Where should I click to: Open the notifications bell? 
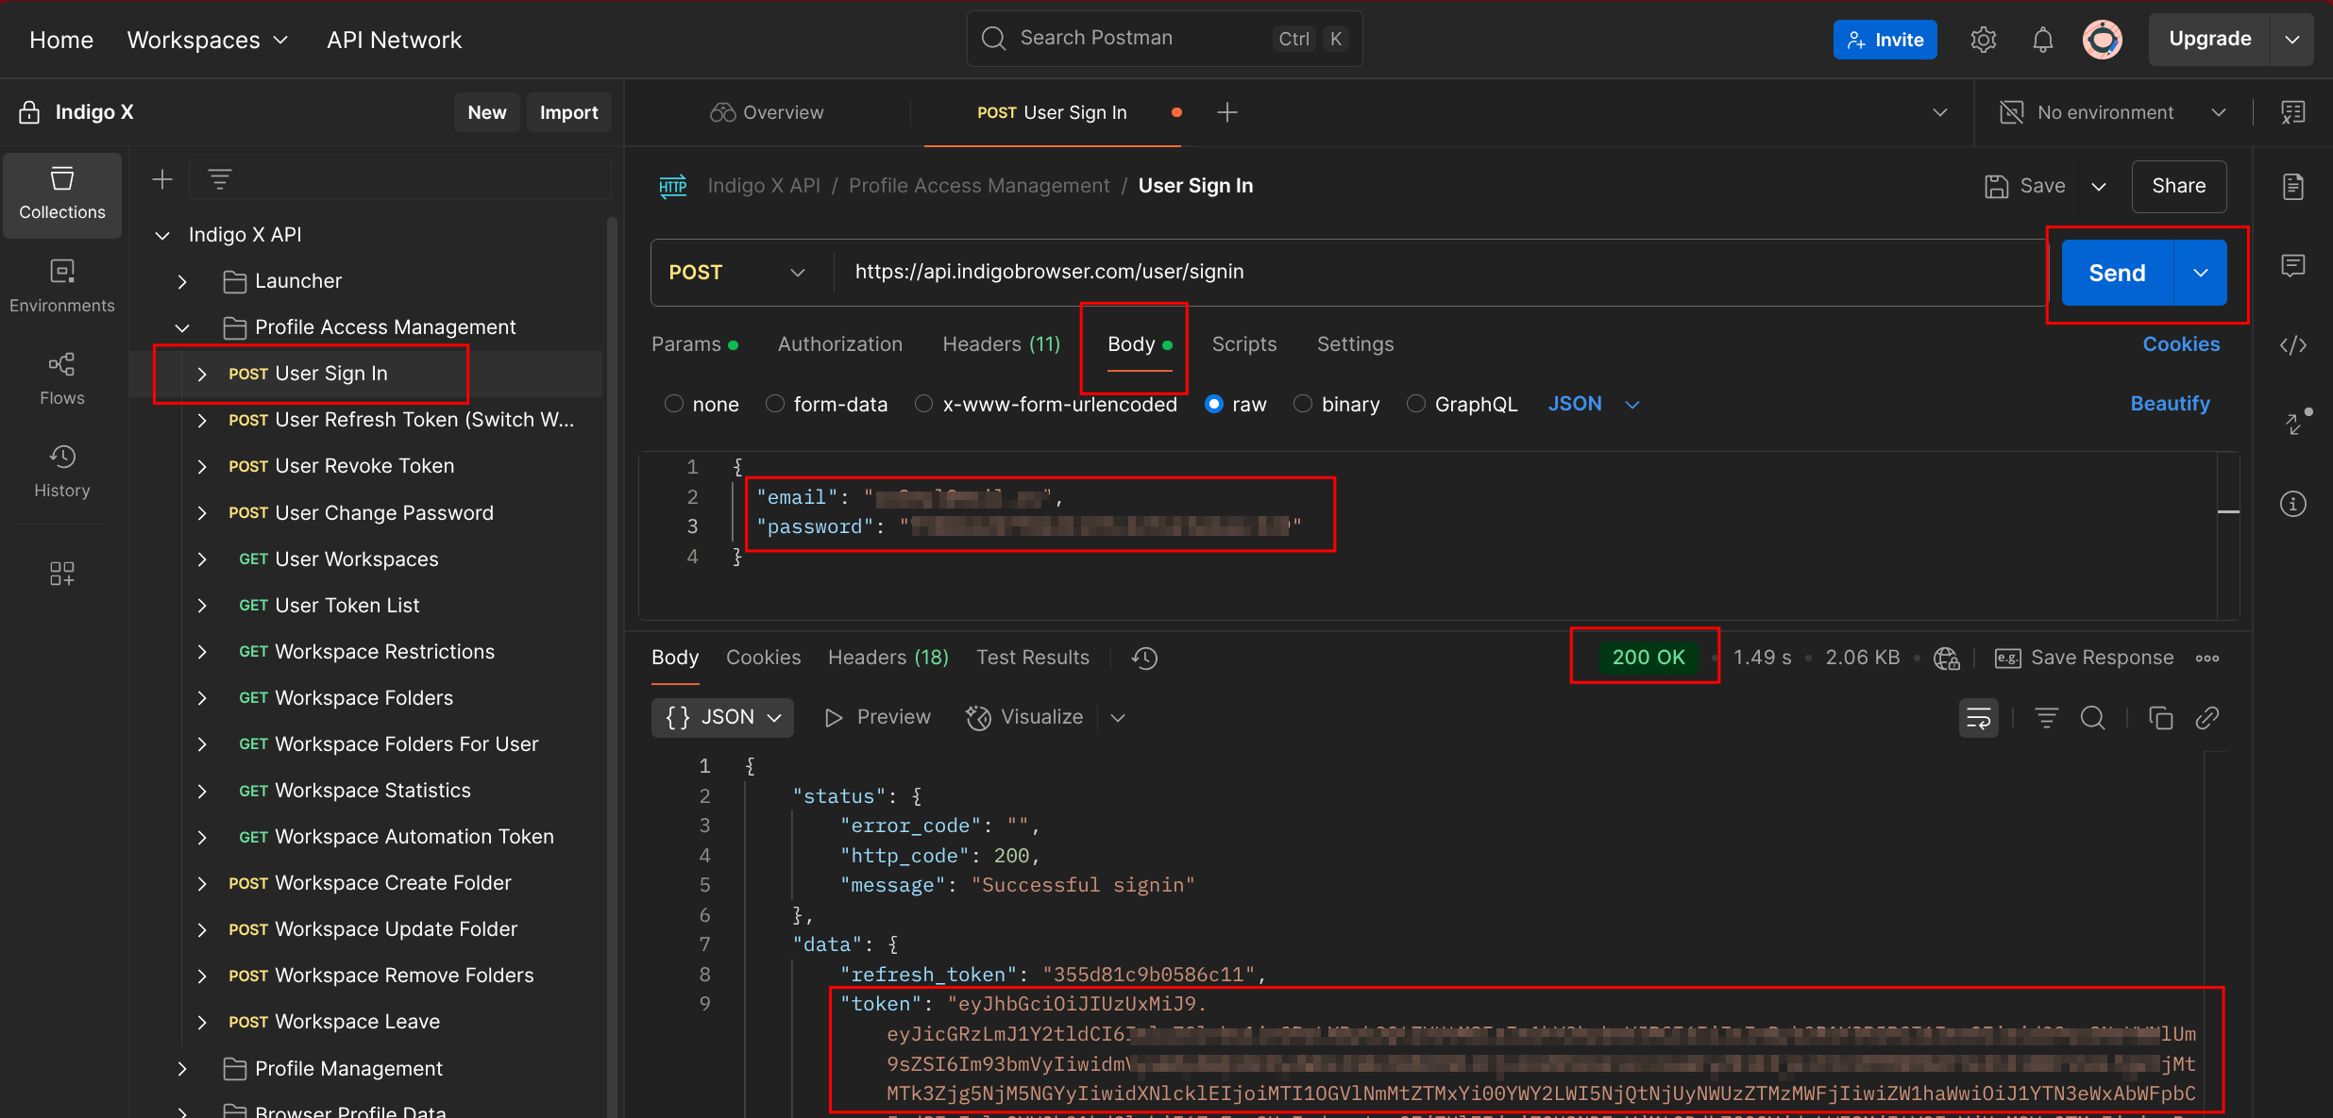click(x=2042, y=40)
